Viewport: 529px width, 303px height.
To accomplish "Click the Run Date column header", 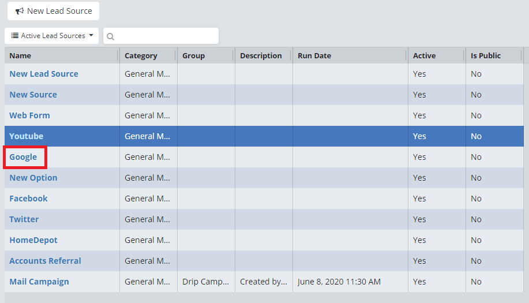I will click(x=314, y=56).
